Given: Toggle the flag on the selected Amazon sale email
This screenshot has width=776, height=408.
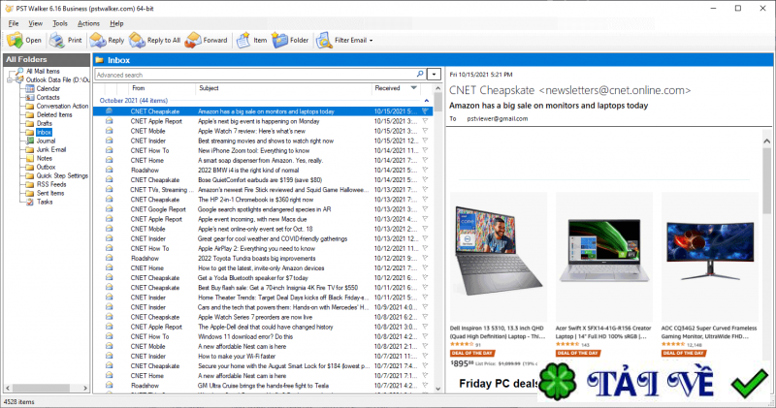Looking at the screenshot, I should point(425,111).
